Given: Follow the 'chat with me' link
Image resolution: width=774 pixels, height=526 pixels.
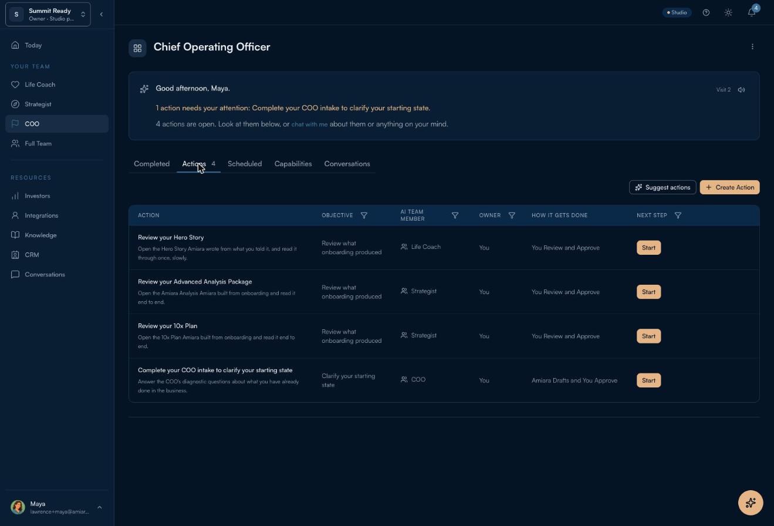Looking at the screenshot, I should click(309, 124).
